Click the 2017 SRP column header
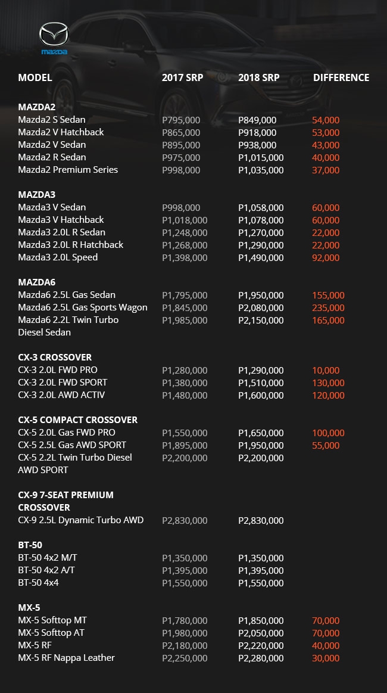The height and width of the screenshot is (693, 387). (182, 77)
